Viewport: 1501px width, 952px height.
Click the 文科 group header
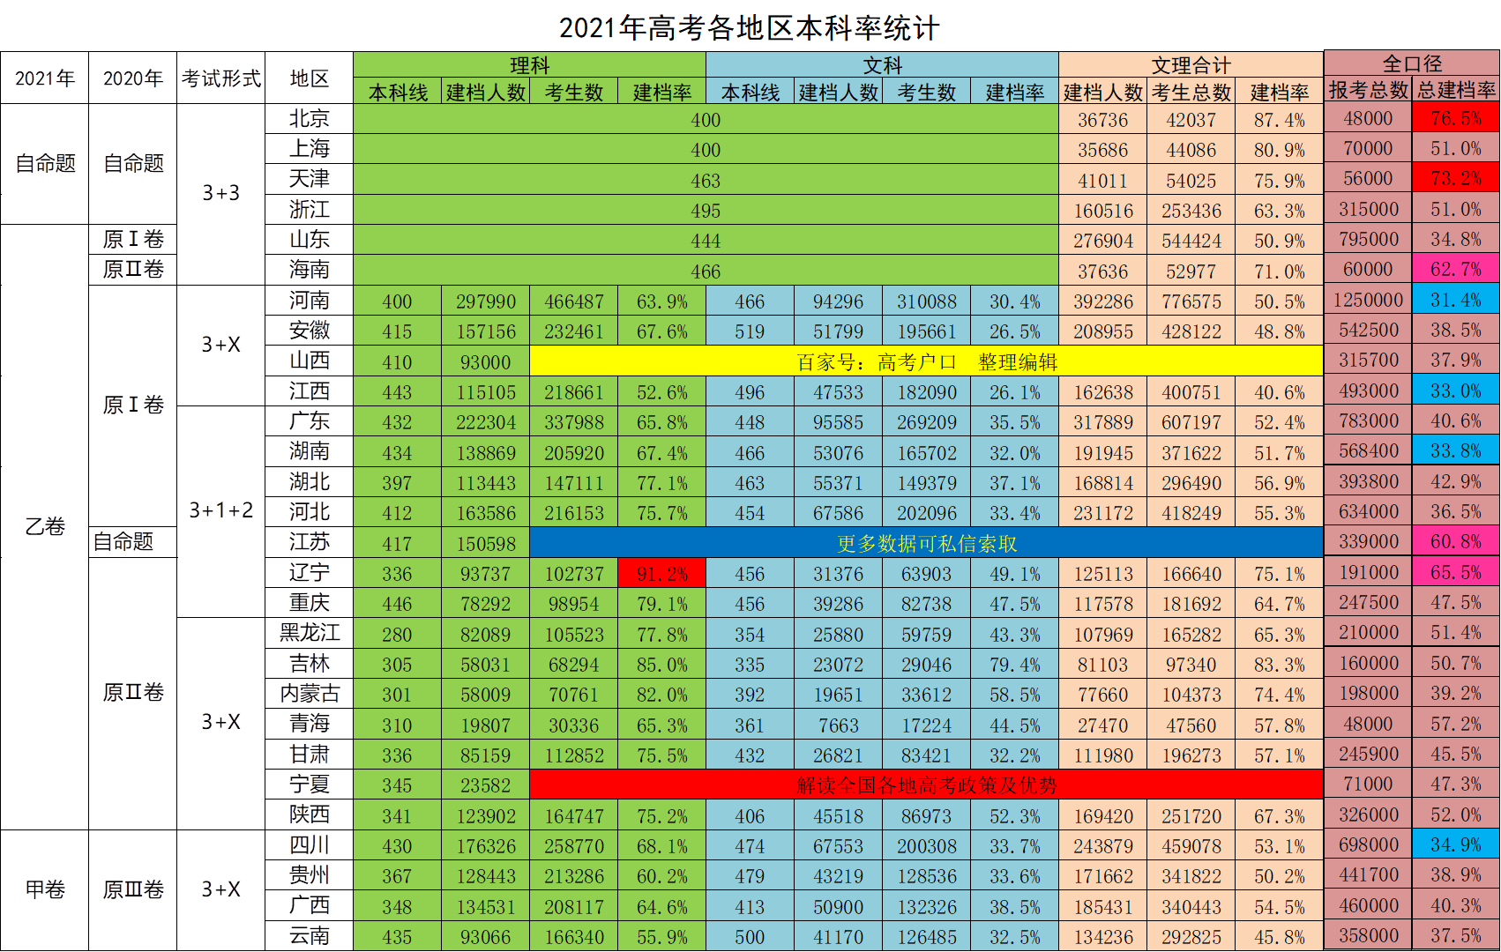[x=883, y=65]
